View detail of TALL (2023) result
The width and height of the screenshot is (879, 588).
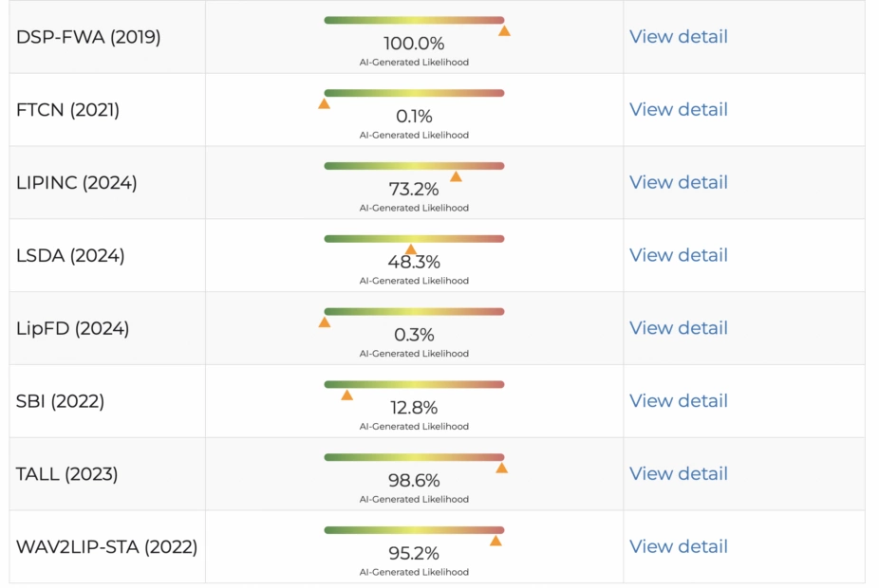[678, 473]
